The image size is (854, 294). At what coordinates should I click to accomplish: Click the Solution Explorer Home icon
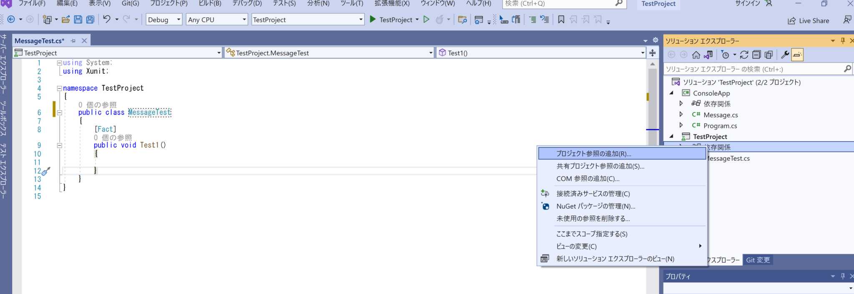(x=696, y=55)
